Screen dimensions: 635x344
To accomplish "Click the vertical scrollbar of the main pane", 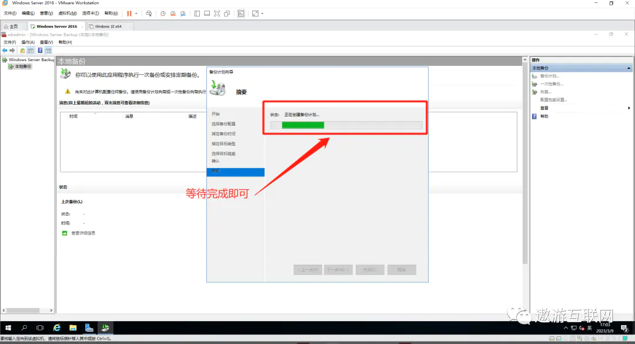I will [x=525, y=162].
